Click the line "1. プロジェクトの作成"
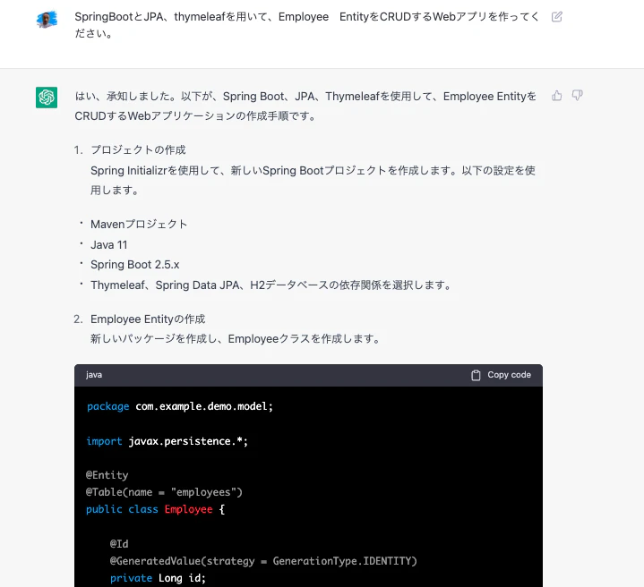Image resolution: width=644 pixels, height=587 pixels. click(130, 150)
